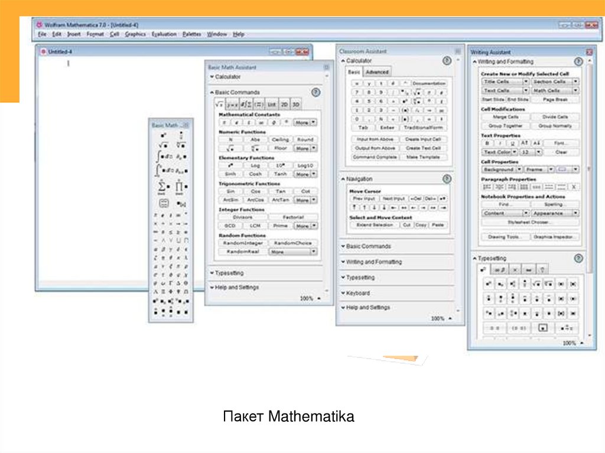Viewport: 605px width, 453px height.
Task: Toggle bold B in Text Properties
Action: coord(487,143)
